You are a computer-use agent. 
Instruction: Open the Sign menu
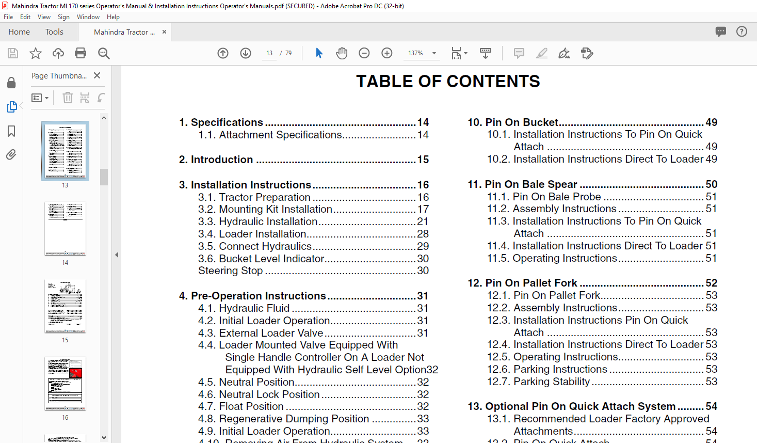63,17
